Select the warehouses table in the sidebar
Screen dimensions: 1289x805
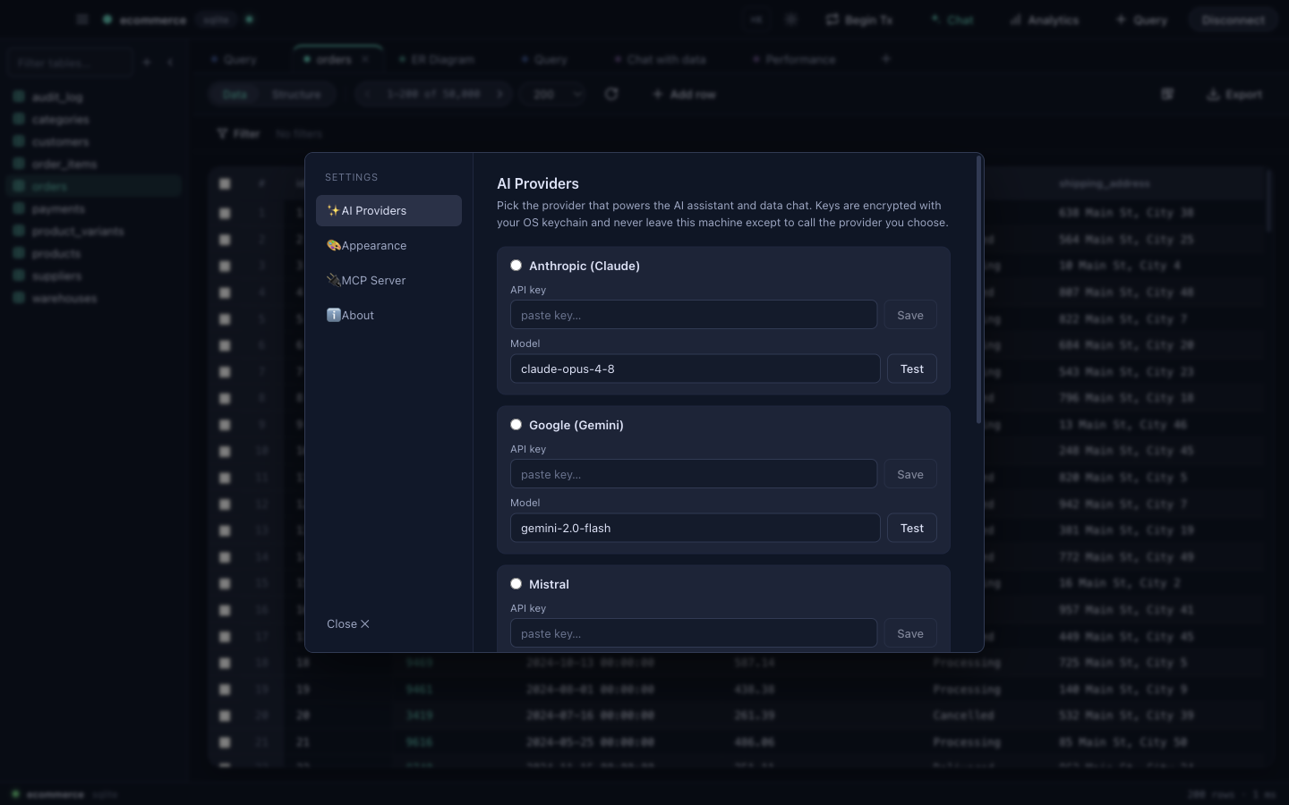95,298
